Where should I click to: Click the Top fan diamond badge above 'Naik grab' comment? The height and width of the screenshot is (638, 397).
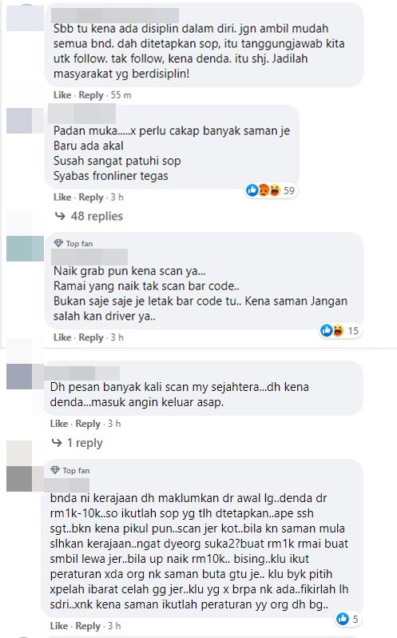point(58,243)
